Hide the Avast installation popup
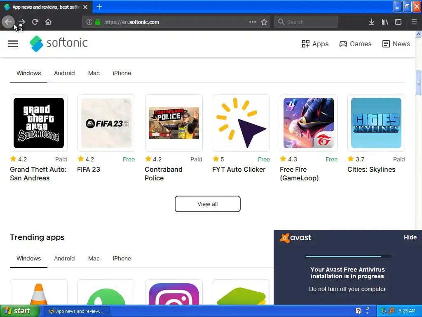 point(410,237)
